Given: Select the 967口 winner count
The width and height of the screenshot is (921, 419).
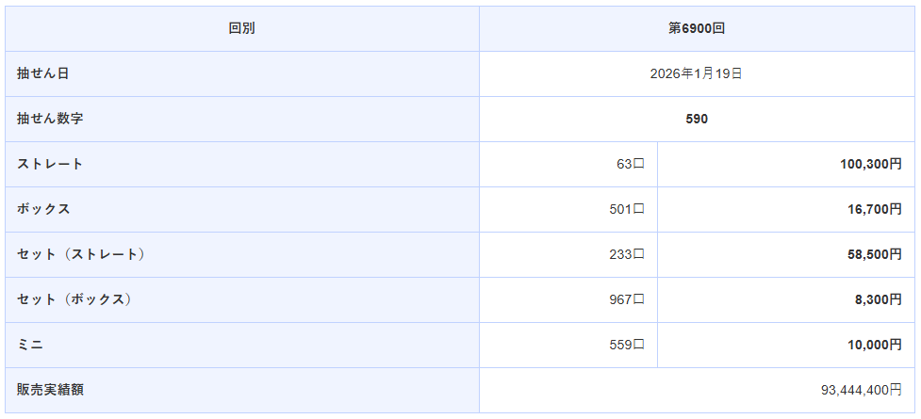Looking at the screenshot, I should (626, 299).
